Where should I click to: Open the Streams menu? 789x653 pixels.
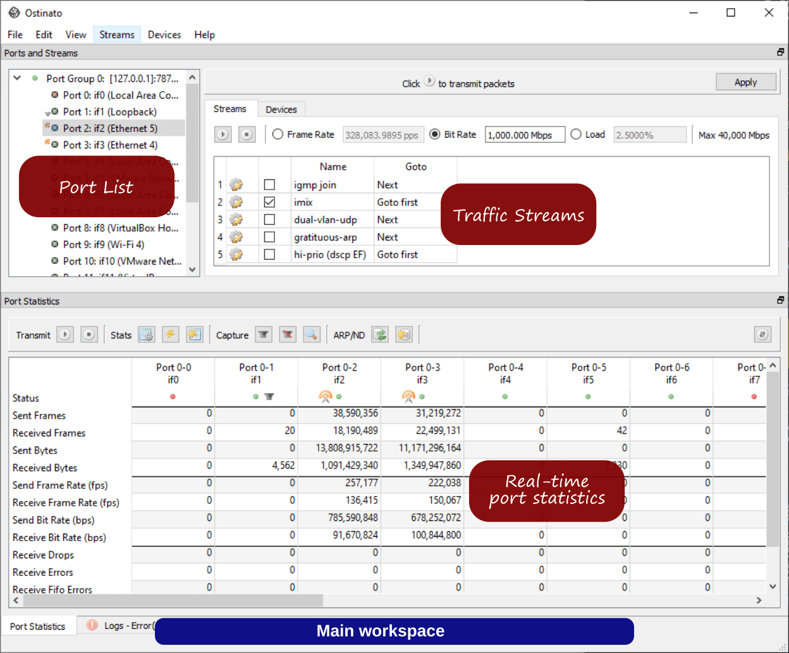(x=117, y=35)
